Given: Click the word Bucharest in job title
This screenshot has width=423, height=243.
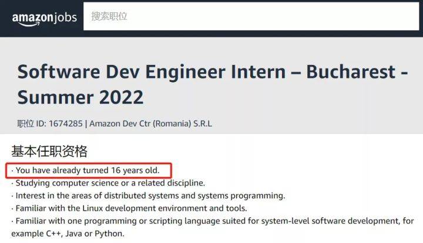Looking at the screenshot, I should [351, 72].
